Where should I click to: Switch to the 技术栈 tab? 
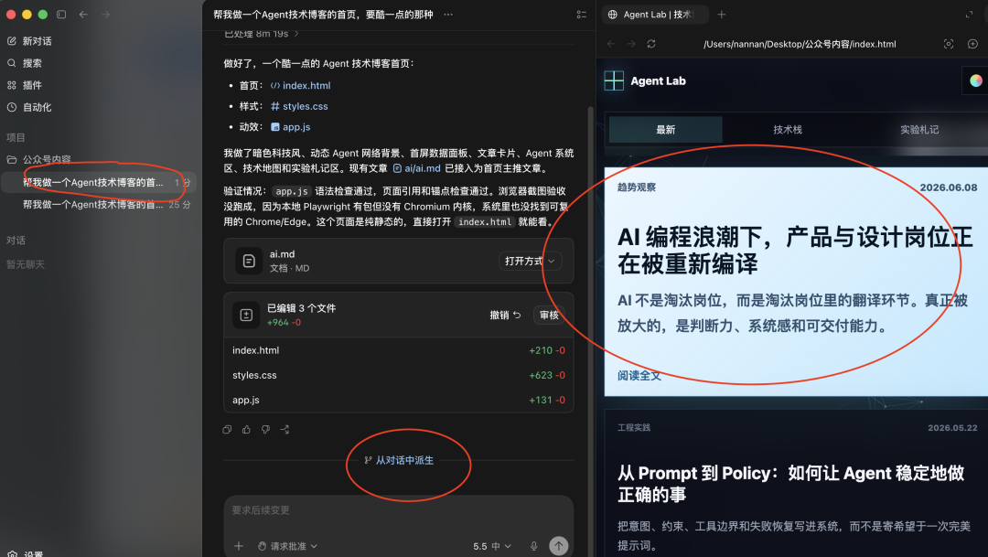pyautogui.click(x=788, y=129)
